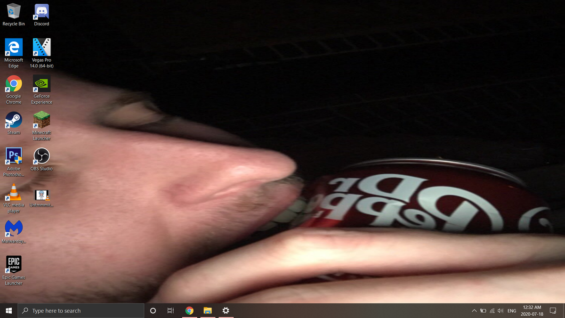Image resolution: width=565 pixels, height=318 pixels.
Task: Select the Recycle Bin desktop icon
Action: pos(14,15)
